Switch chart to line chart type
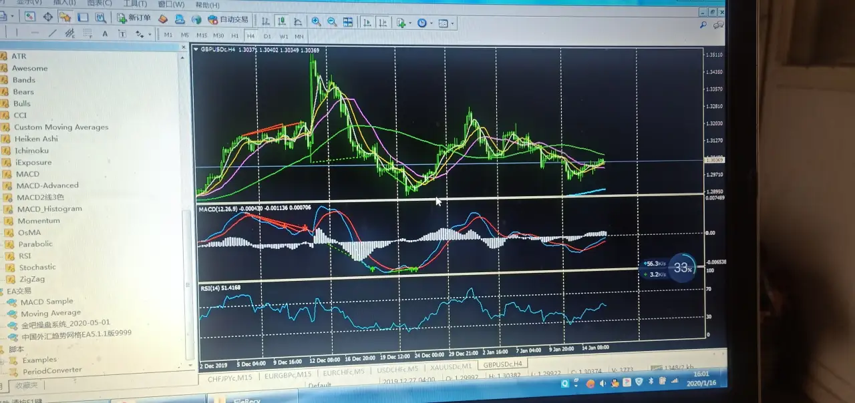 point(298,22)
